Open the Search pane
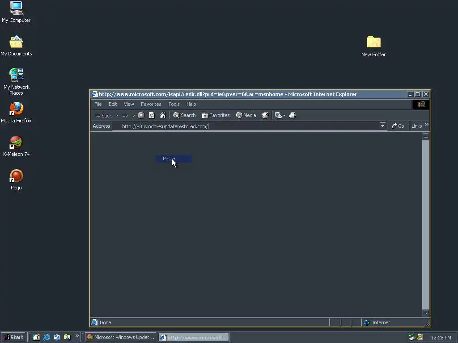The height and width of the screenshot is (343, 458). 184,115
